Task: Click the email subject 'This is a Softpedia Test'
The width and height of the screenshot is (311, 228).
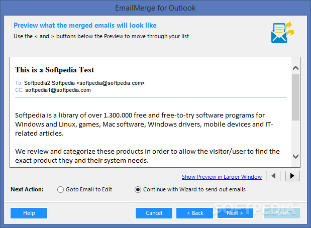Action: tap(54, 70)
